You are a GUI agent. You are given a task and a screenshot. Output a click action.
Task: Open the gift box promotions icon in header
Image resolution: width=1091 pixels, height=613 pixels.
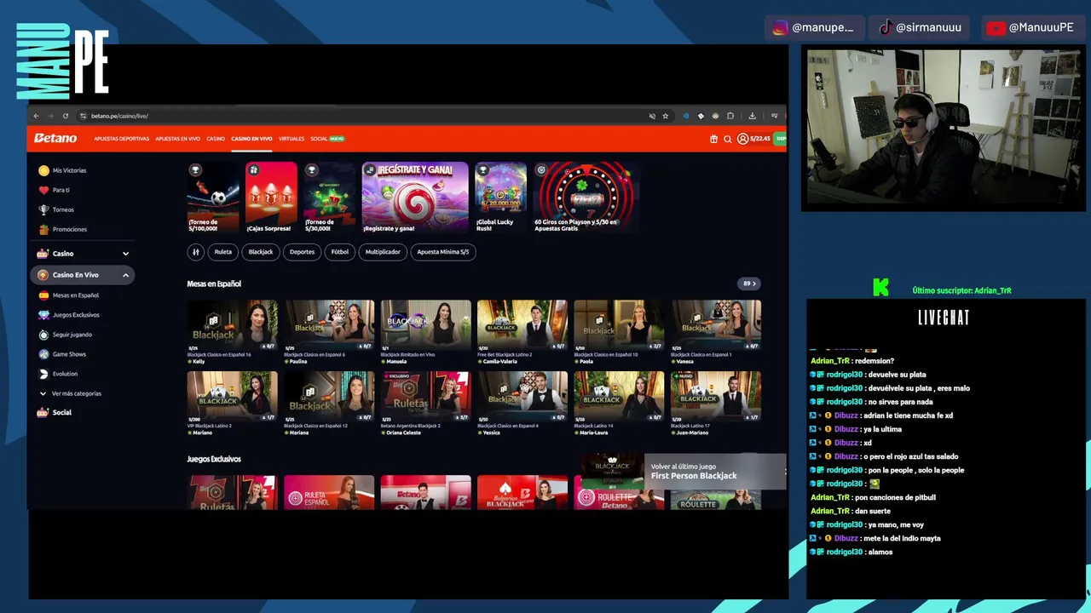[x=713, y=139]
